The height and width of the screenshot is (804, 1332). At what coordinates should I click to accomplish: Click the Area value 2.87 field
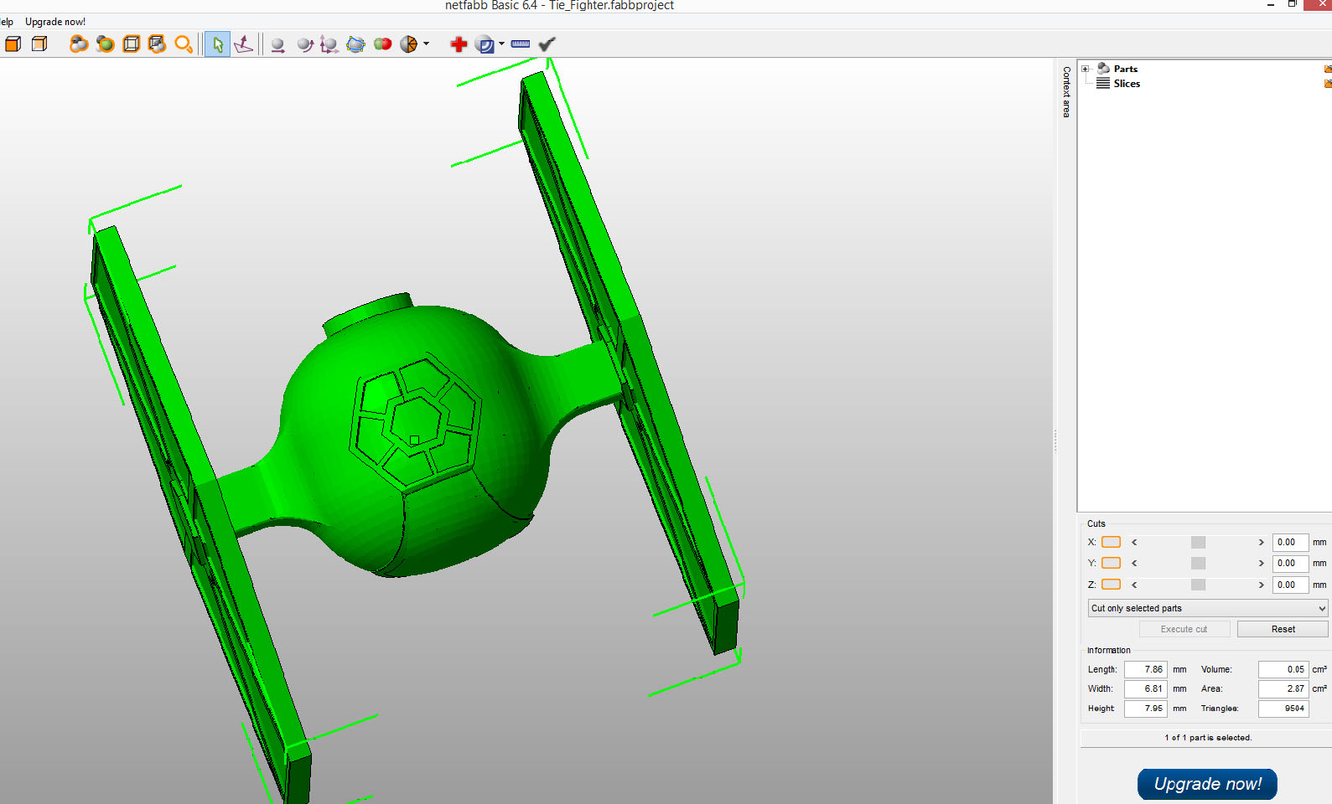(x=1283, y=688)
